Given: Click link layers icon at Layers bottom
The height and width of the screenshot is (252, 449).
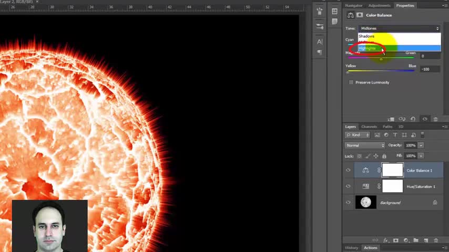Looking at the screenshot, I should pyautogui.click(x=375, y=240).
